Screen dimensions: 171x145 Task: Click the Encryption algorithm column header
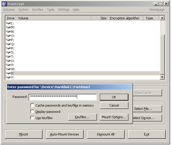tap(126, 18)
